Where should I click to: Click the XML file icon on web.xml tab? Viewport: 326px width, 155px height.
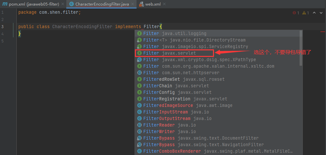pyautogui.click(x=141, y=4)
